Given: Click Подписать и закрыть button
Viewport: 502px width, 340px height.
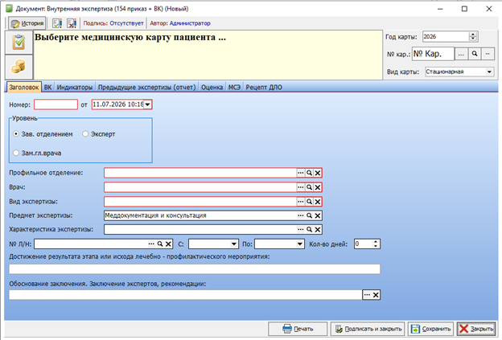Looking at the screenshot, I should point(368,329).
